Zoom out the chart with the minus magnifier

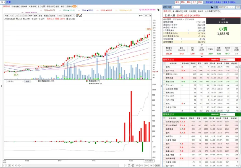(x=129, y=165)
